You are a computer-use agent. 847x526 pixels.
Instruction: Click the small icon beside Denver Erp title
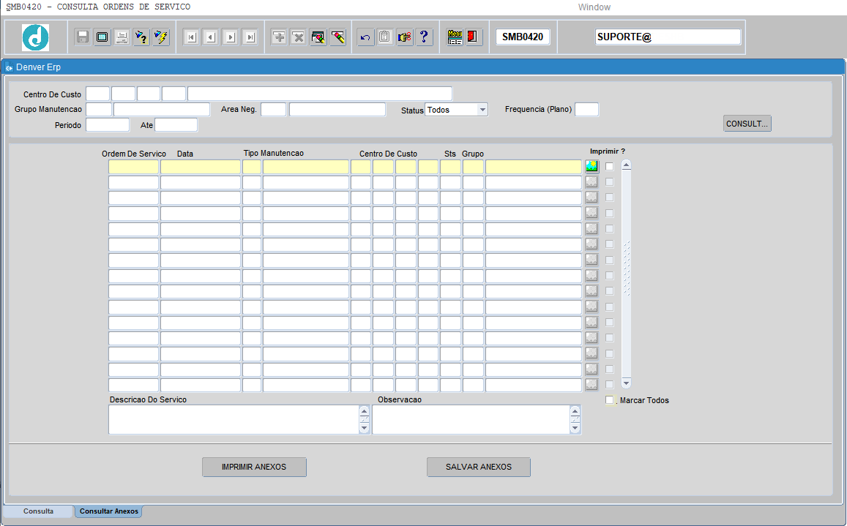click(x=9, y=67)
